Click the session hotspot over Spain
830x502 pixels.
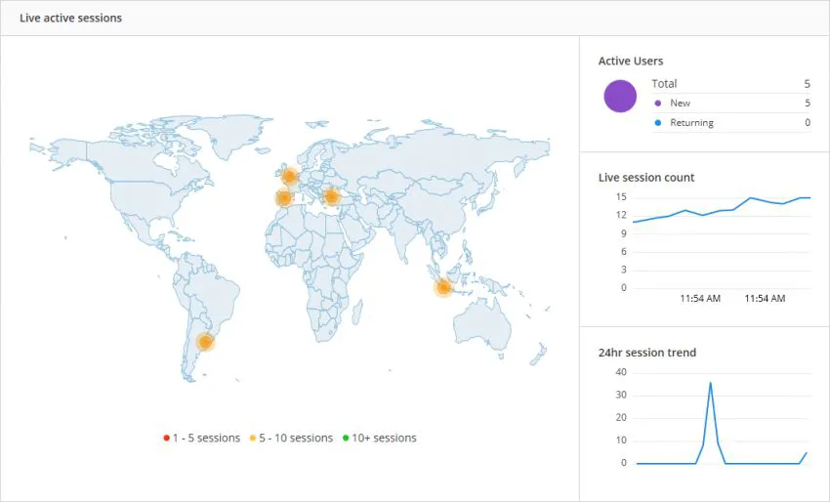284,198
